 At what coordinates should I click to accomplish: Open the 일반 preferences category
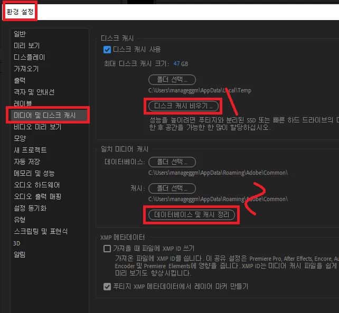pyautogui.click(x=20, y=34)
